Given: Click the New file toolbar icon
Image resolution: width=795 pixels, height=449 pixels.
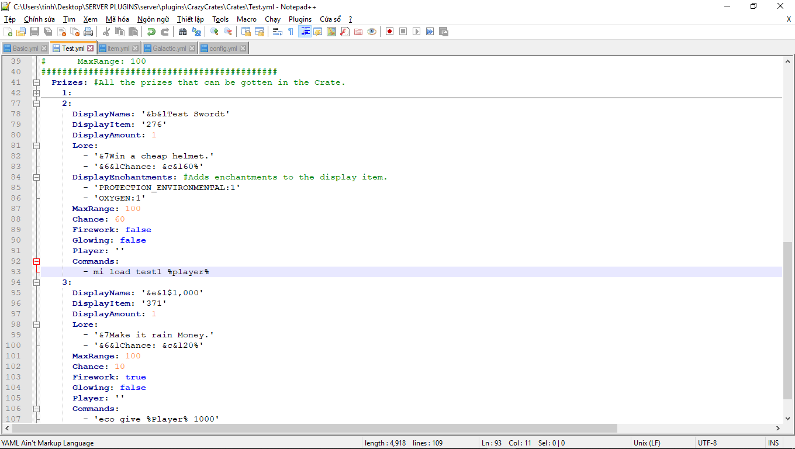Looking at the screenshot, I should click(x=8, y=32).
